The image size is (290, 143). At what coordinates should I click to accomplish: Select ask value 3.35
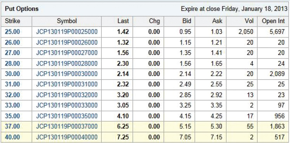tap(217, 105)
